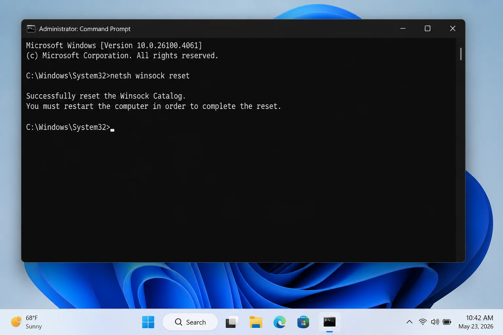This screenshot has height=335, width=503.
Task: Show hidden icons with the tray chevron
Action: point(409,322)
